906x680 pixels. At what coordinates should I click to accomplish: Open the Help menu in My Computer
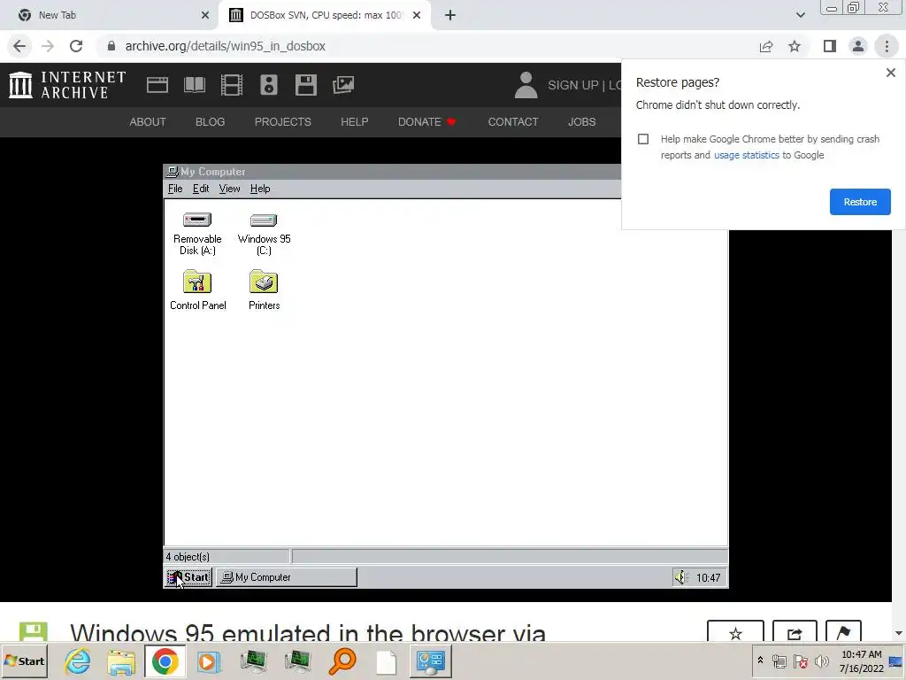(260, 189)
